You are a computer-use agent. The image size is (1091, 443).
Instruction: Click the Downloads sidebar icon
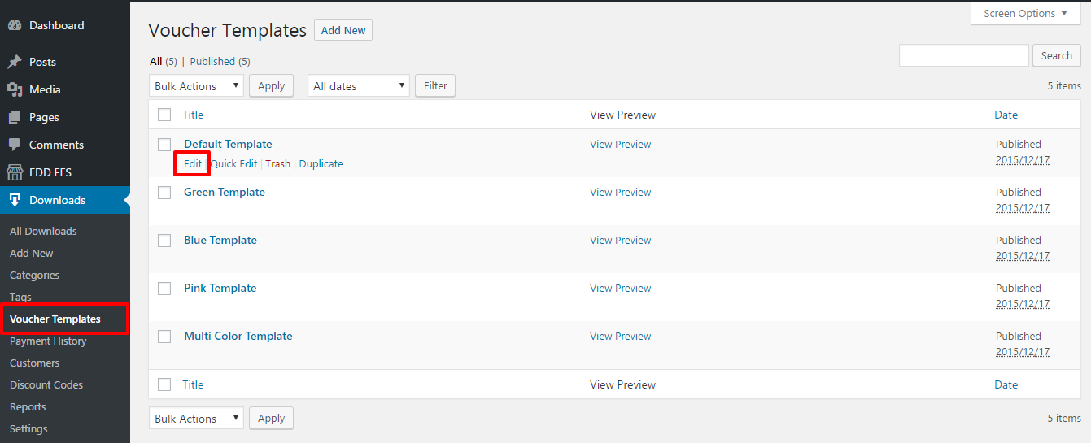(15, 200)
